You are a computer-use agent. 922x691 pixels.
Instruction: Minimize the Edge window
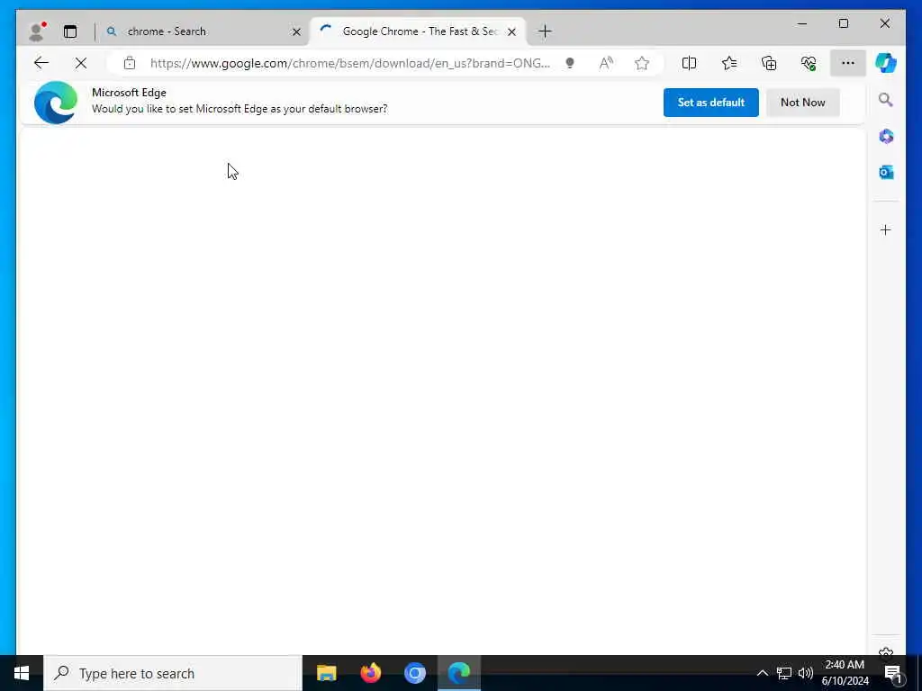click(x=801, y=23)
